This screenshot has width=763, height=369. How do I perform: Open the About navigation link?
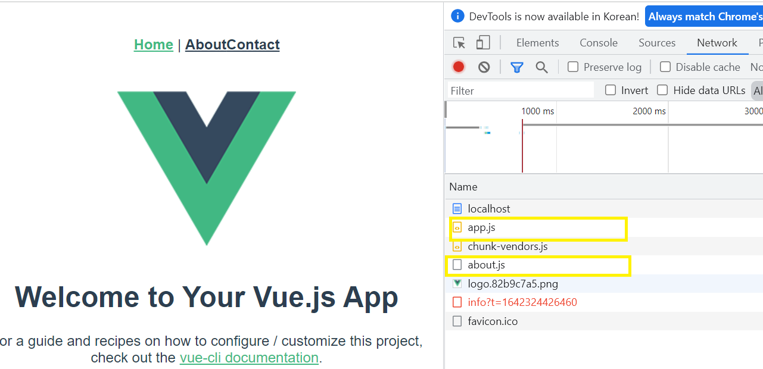(206, 45)
